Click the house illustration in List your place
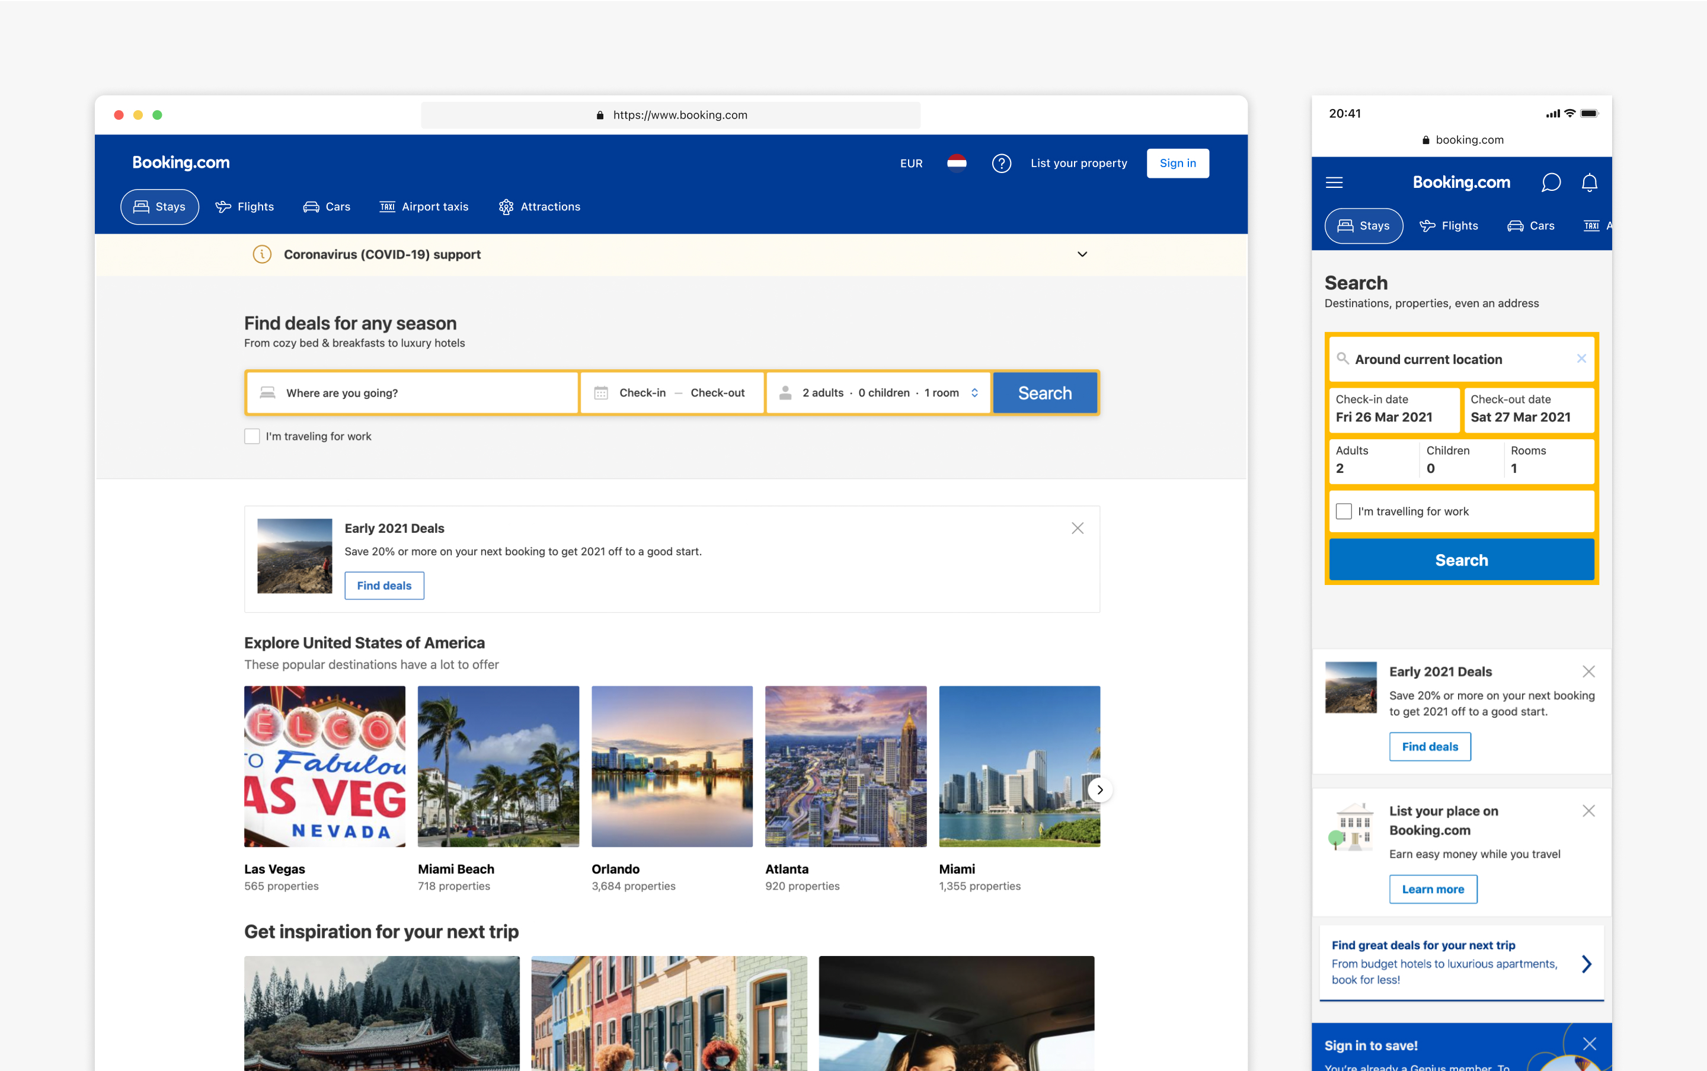Image resolution: width=1707 pixels, height=1071 pixels. pos(1350,827)
